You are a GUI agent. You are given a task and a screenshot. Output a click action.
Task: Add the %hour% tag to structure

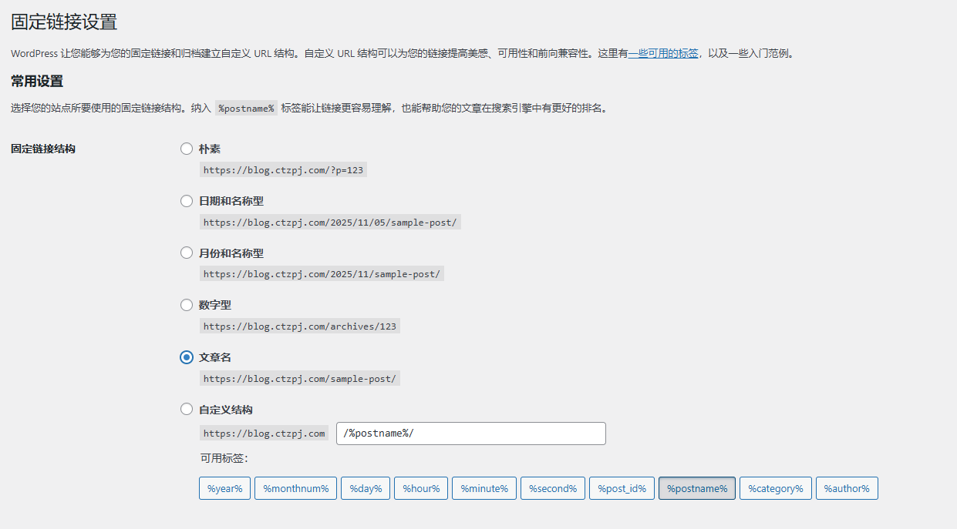[x=421, y=489]
